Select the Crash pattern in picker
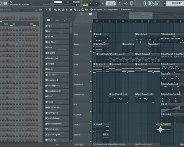Viewport: 184px width, 147px height. pyautogui.click(x=57, y=69)
